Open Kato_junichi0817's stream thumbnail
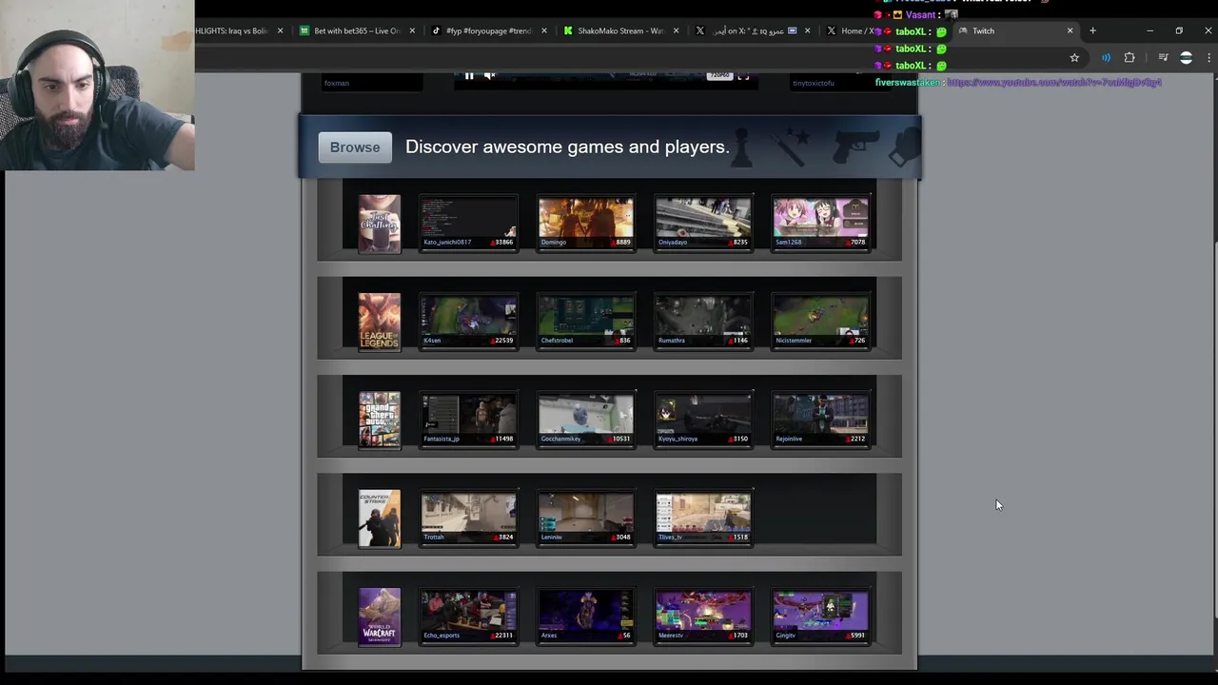 (469, 224)
